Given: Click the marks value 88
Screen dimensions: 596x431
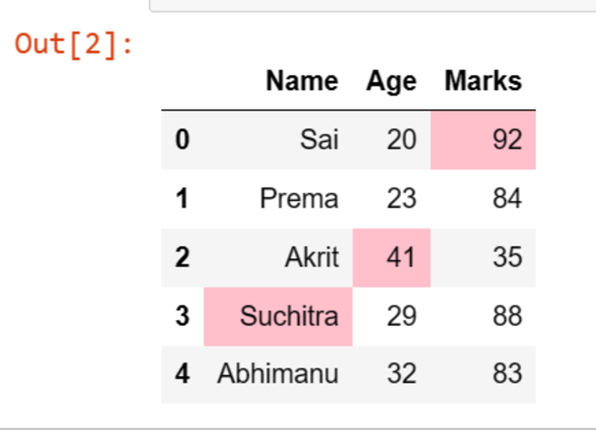Looking at the screenshot, I should tap(506, 316).
